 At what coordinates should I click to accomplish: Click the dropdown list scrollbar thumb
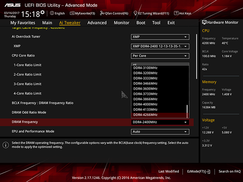click(187, 111)
